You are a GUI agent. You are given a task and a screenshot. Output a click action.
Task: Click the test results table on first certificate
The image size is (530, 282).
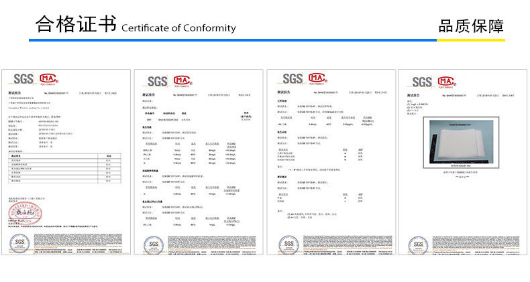point(64,169)
